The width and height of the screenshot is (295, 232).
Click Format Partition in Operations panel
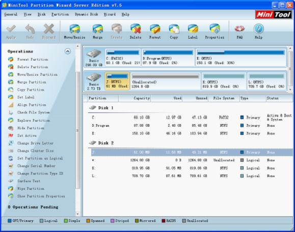[x=33, y=60]
